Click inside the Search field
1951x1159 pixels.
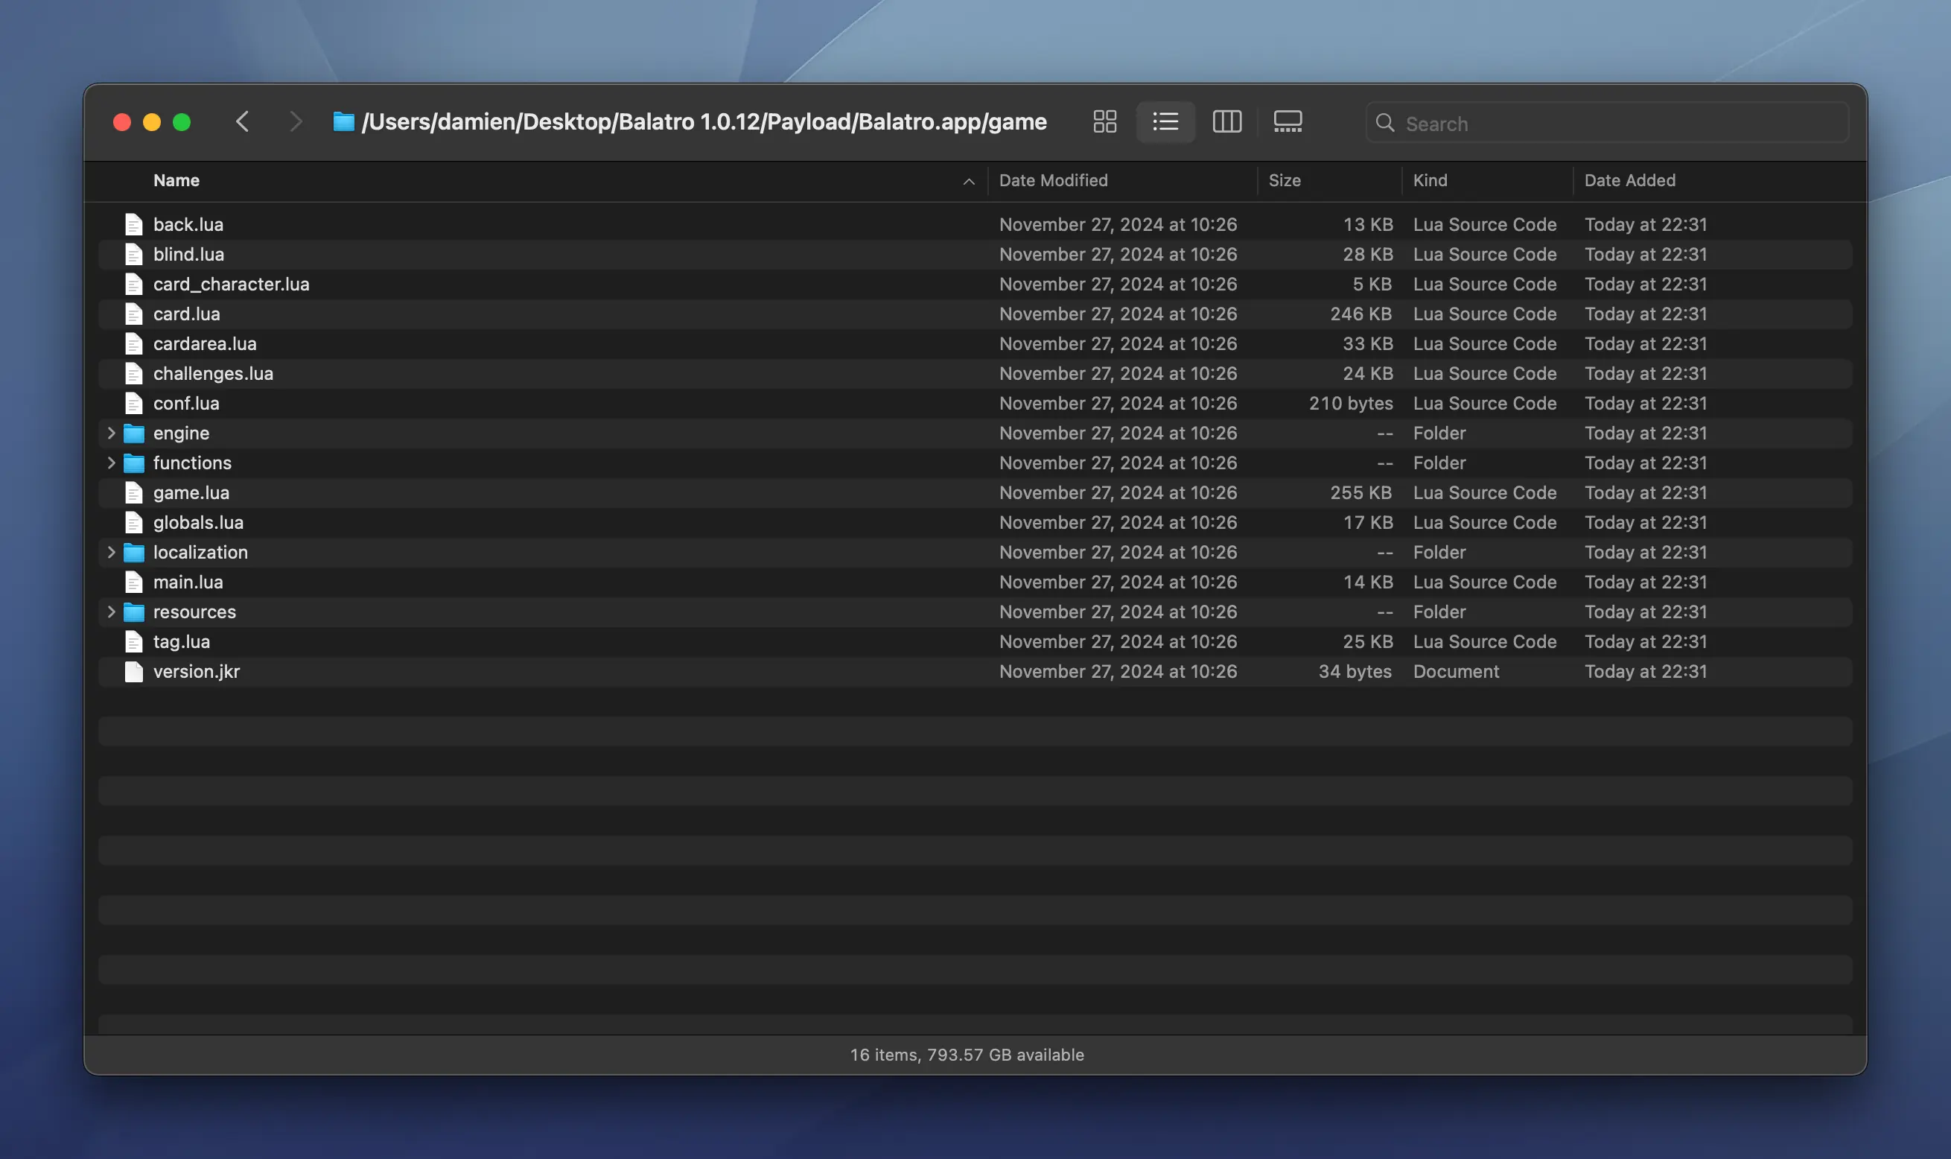1607,123
